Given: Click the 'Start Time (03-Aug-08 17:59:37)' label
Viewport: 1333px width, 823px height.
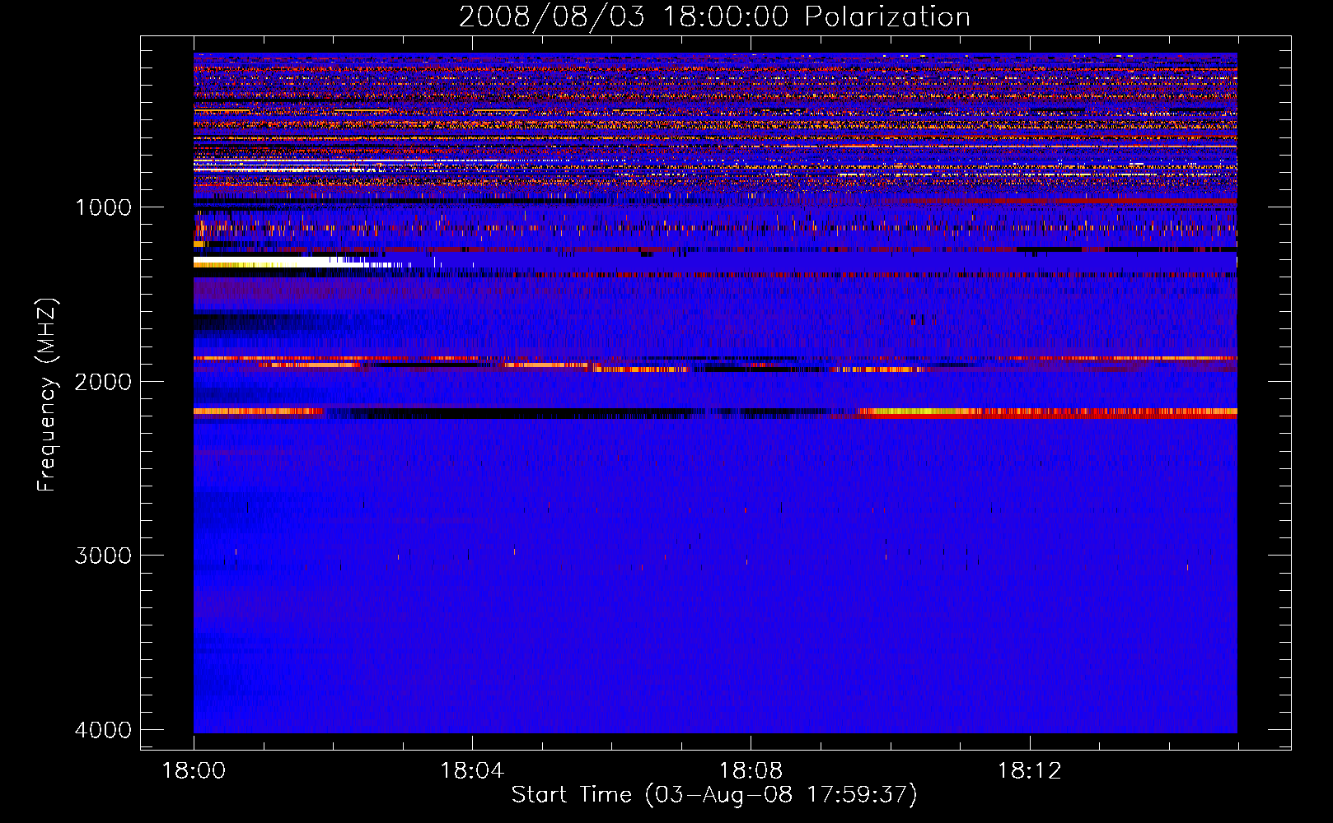Looking at the screenshot, I should coord(714,795).
